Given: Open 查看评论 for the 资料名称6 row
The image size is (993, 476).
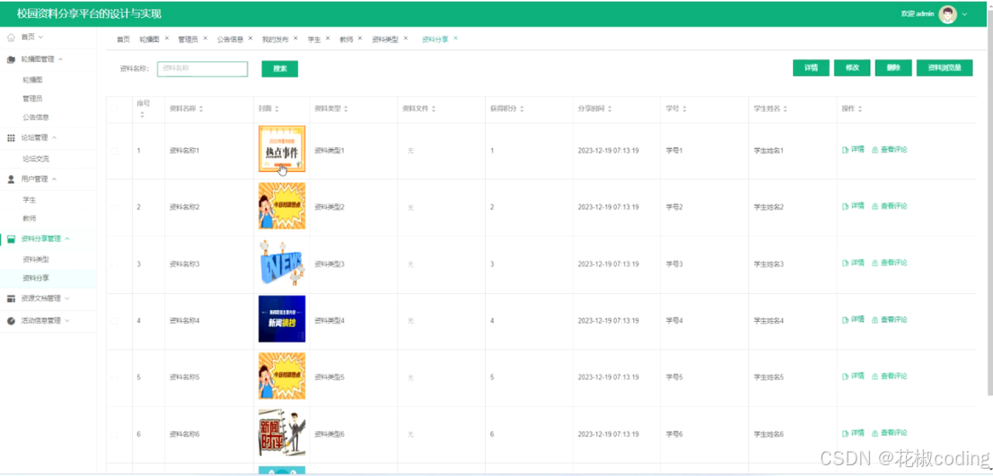Looking at the screenshot, I should (x=890, y=433).
